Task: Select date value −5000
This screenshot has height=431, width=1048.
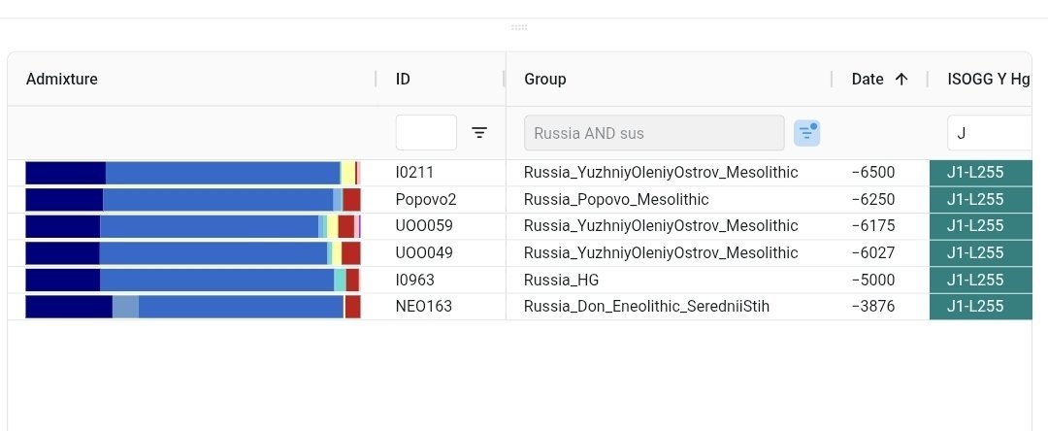Action: pyautogui.click(x=873, y=280)
